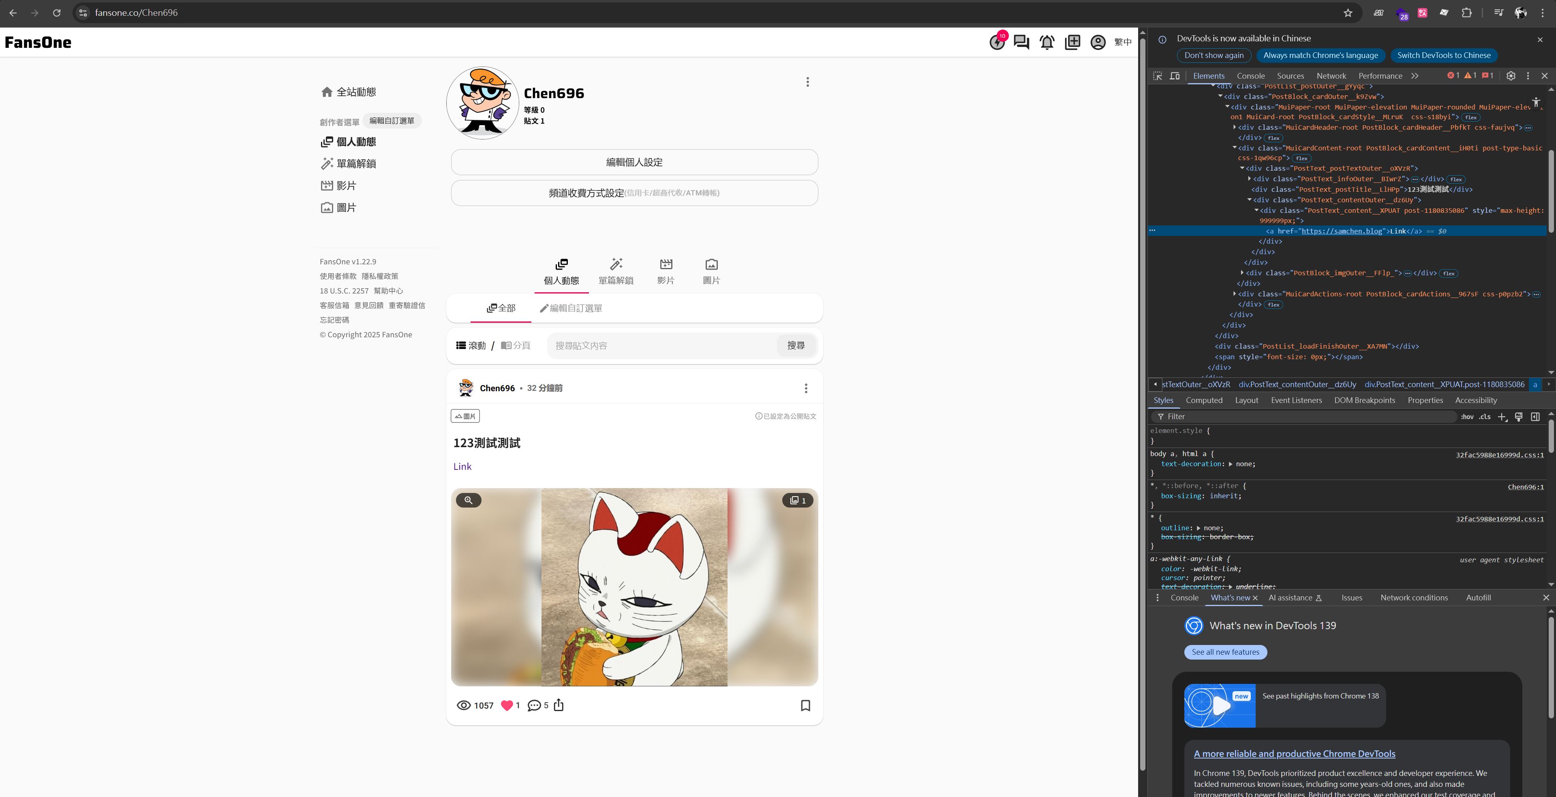Switch to the Console tab in DevTools
The width and height of the screenshot is (1556, 797).
pos(1250,76)
